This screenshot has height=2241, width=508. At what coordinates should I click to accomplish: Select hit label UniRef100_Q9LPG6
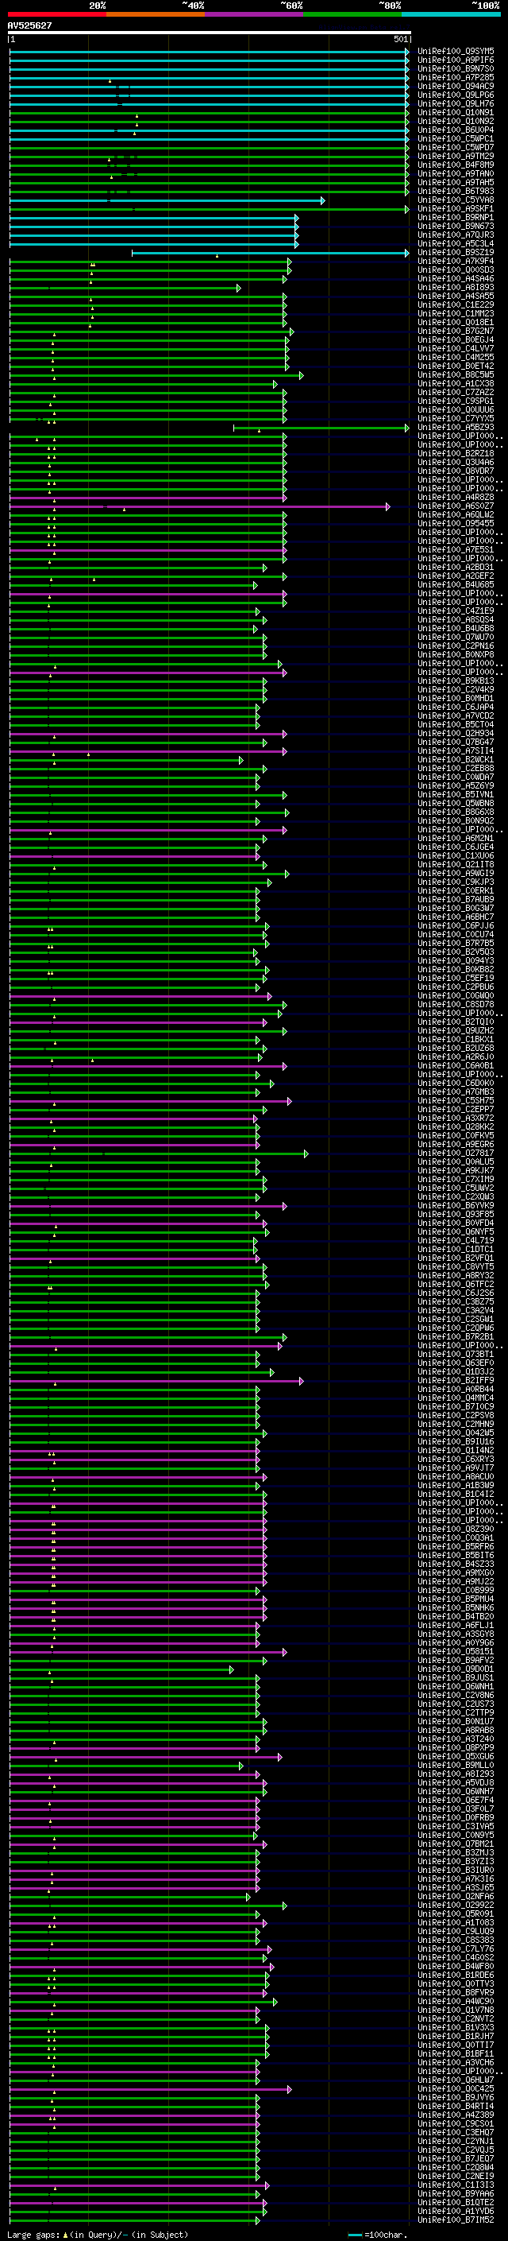(x=456, y=95)
